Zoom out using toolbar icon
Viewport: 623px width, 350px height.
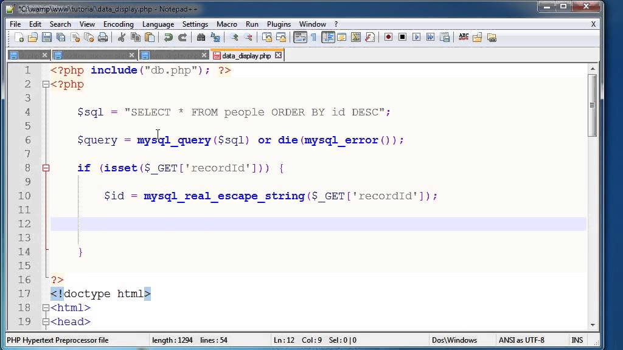click(248, 37)
